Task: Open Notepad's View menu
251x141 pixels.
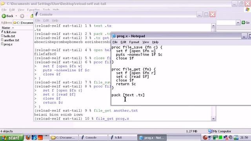Action: coord(146,42)
